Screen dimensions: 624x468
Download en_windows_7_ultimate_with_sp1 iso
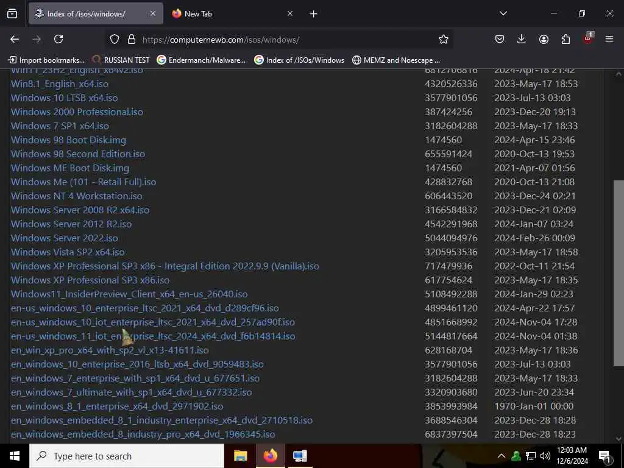coord(132,392)
